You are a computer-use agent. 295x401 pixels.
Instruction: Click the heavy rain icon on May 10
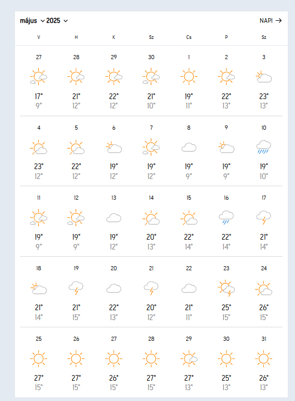click(263, 147)
